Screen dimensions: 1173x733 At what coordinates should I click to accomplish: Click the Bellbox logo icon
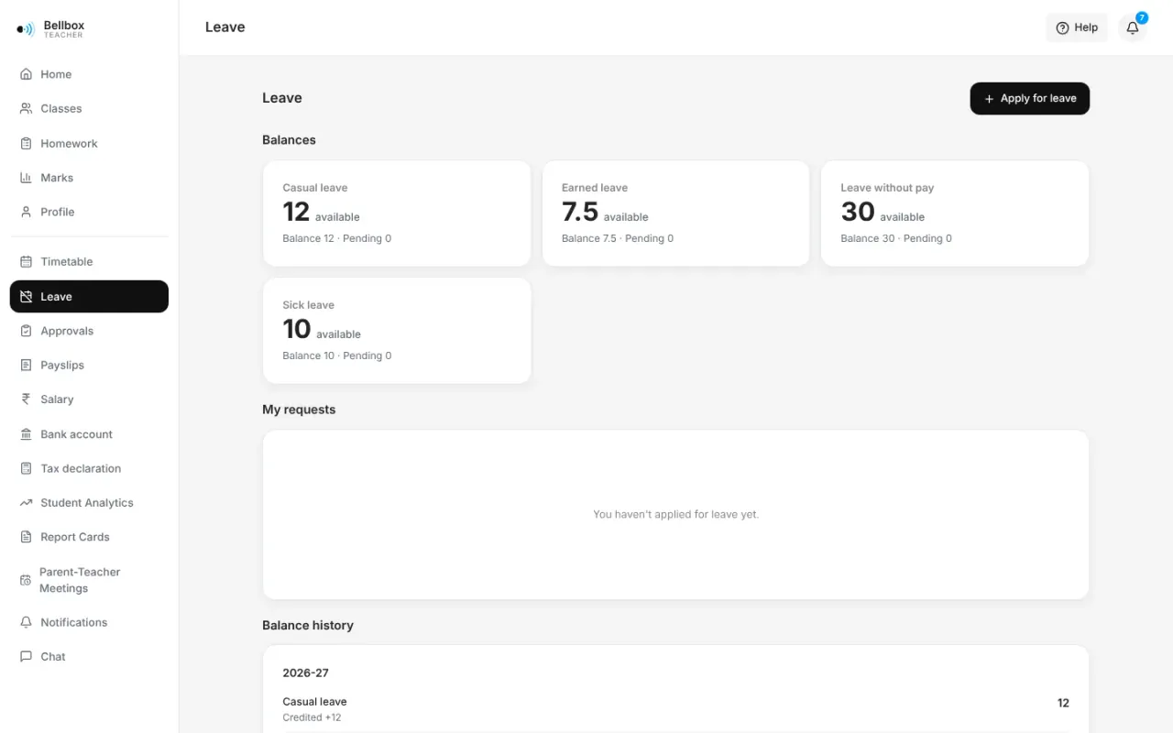[x=26, y=29]
